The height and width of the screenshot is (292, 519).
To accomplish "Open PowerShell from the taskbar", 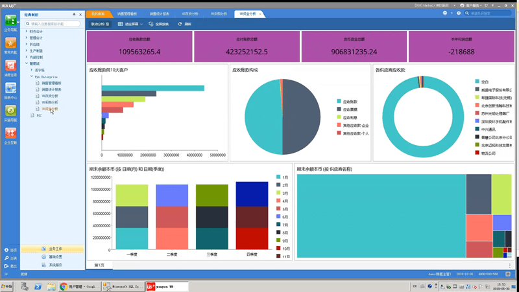I will tap(38, 287).
